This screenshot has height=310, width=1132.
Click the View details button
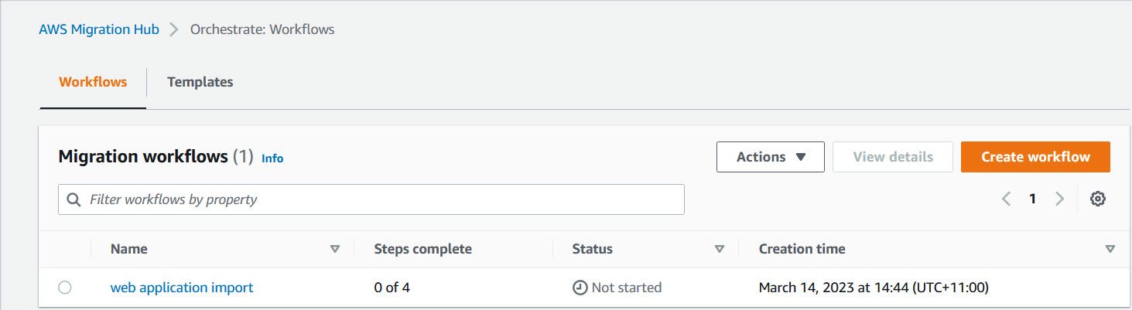point(893,157)
